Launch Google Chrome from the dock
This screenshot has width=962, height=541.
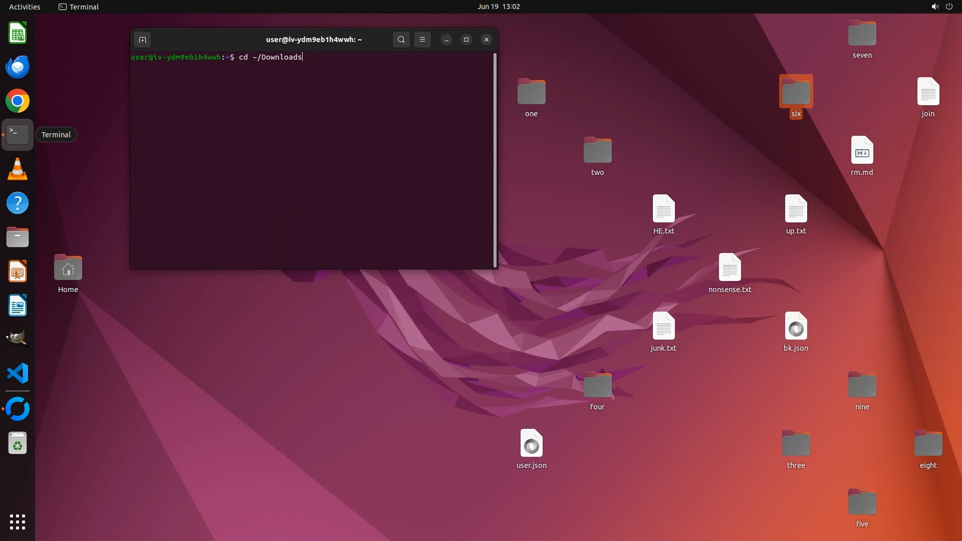coord(18,101)
